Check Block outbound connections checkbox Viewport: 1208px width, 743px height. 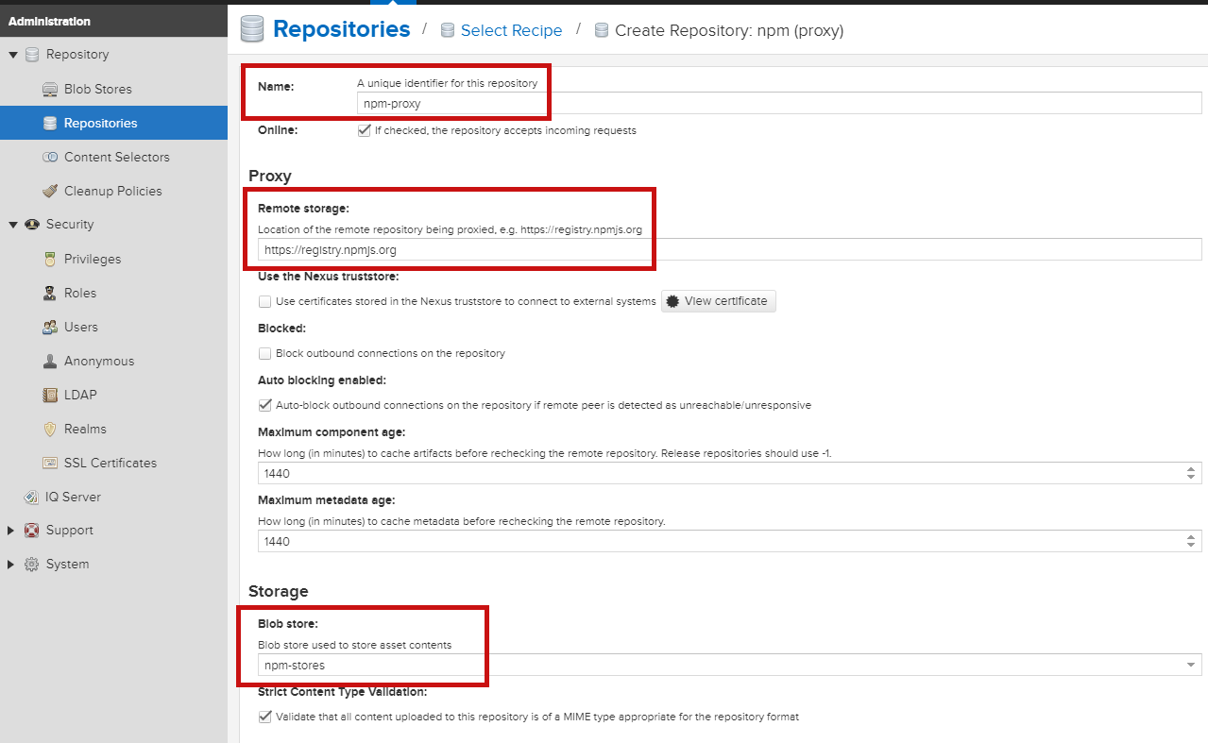point(264,353)
